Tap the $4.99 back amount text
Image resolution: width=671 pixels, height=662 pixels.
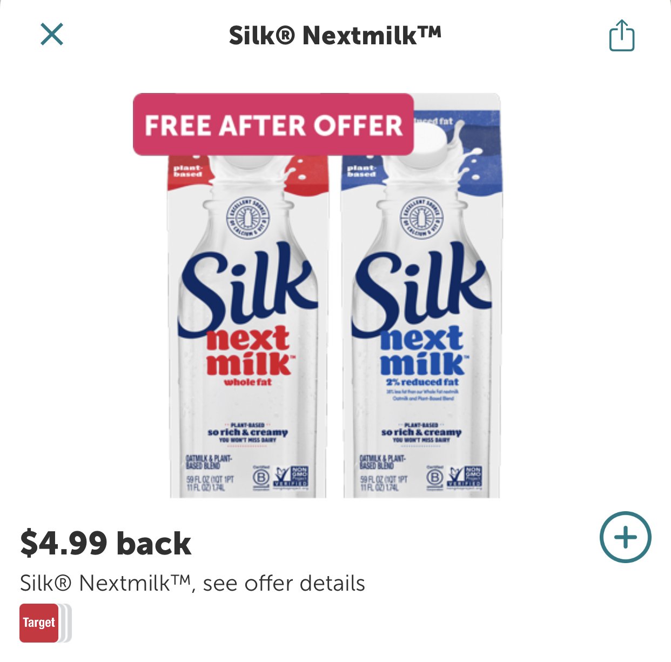(106, 543)
